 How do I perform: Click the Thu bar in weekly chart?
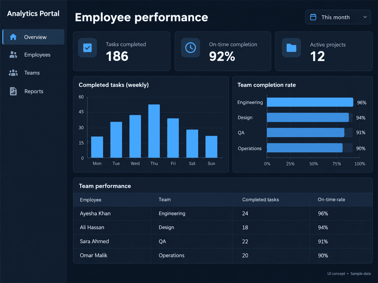tap(154, 131)
